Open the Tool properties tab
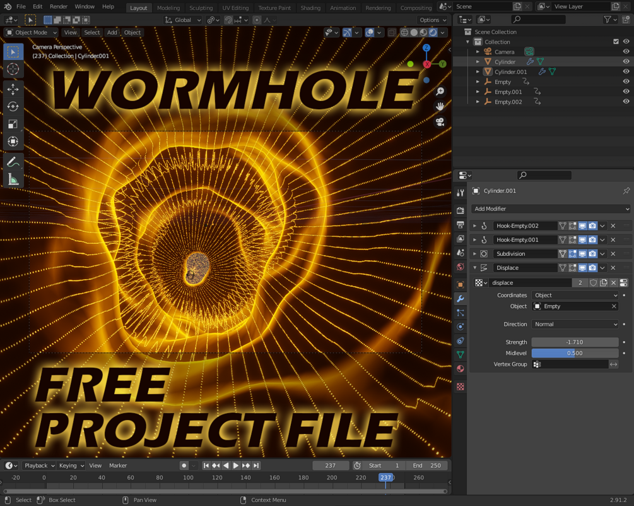 click(x=461, y=193)
